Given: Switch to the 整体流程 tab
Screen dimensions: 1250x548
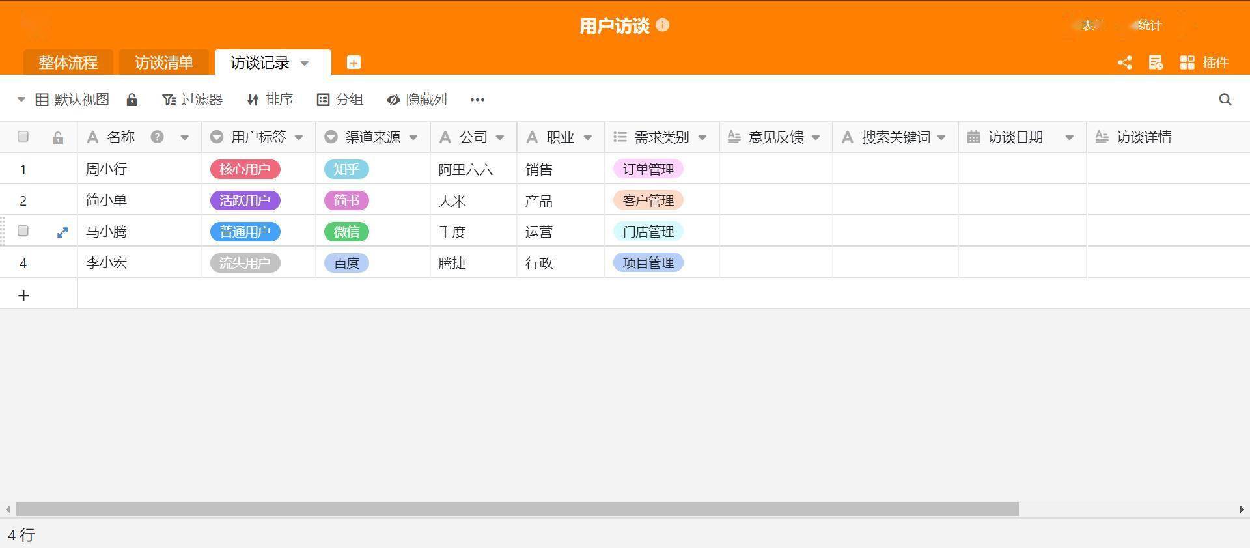Looking at the screenshot, I should coord(68,62).
